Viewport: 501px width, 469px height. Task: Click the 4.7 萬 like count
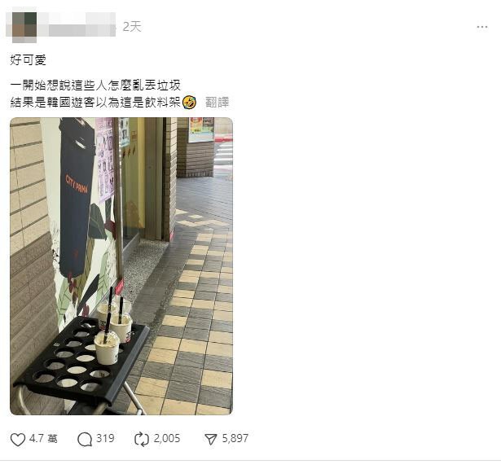[x=43, y=439]
